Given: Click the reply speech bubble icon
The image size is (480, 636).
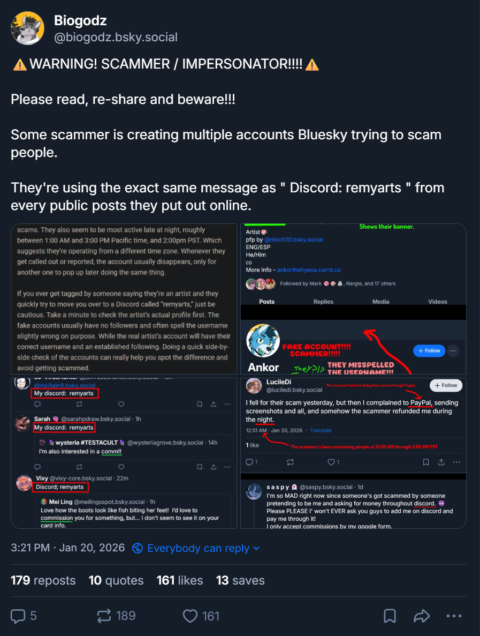Looking at the screenshot, I should pyautogui.click(x=18, y=616).
